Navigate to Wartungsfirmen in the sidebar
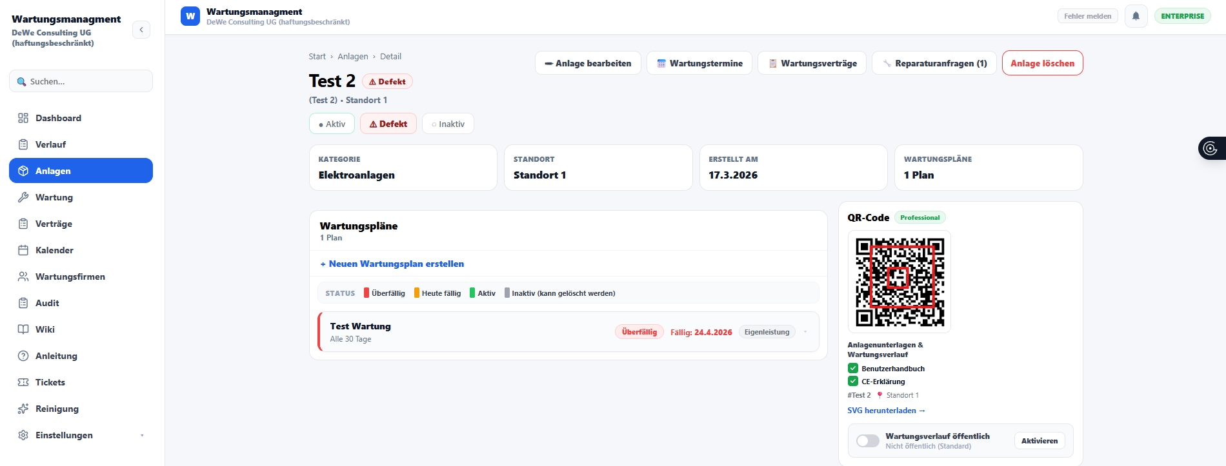Image resolution: width=1226 pixels, height=466 pixels. [81, 277]
